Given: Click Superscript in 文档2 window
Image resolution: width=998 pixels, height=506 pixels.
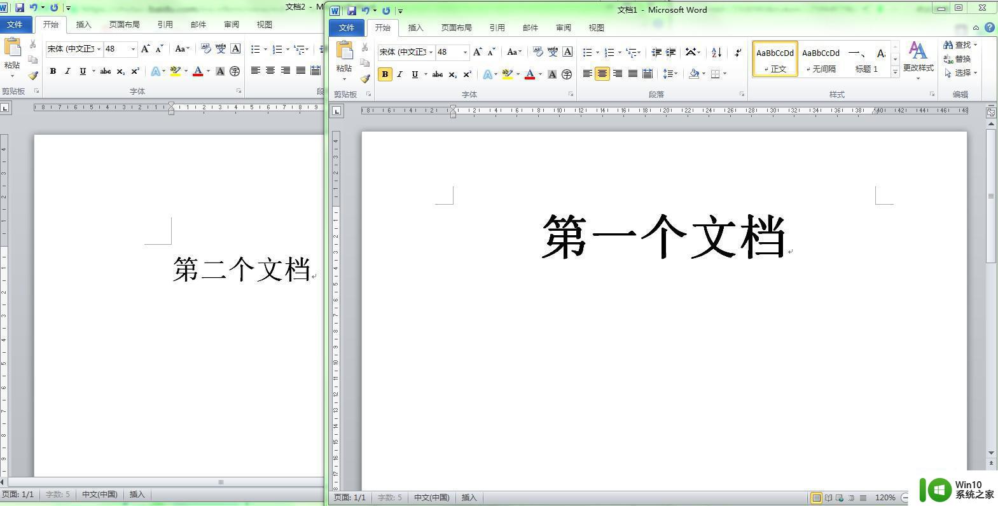Looking at the screenshot, I should [x=135, y=71].
